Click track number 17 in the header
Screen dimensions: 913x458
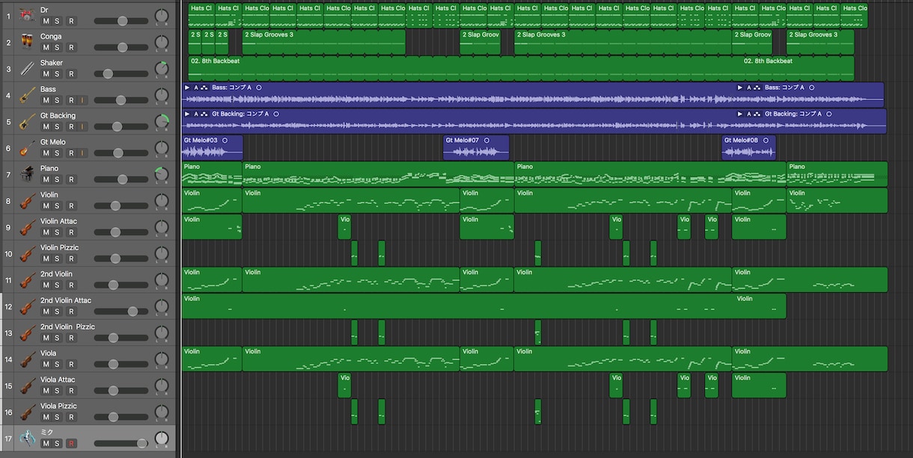pyautogui.click(x=8, y=438)
